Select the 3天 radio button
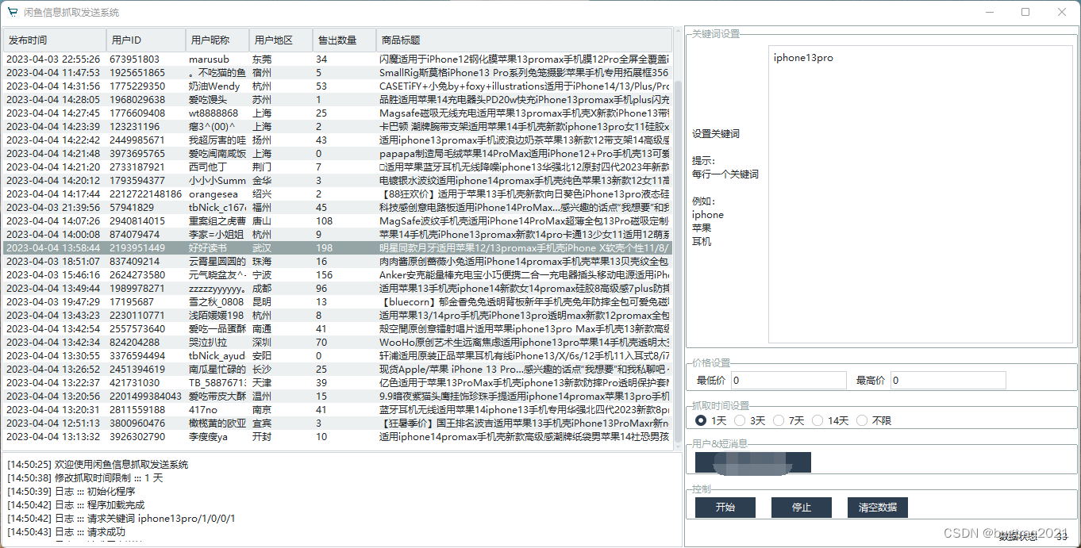1081x548 pixels. 749,420
